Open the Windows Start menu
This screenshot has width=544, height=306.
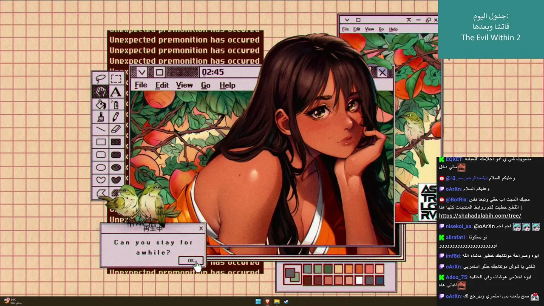point(258,302)
